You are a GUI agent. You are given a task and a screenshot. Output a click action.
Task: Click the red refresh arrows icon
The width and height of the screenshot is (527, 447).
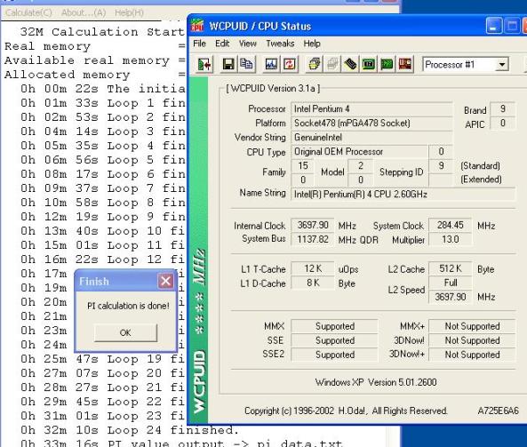pos(289,64)
